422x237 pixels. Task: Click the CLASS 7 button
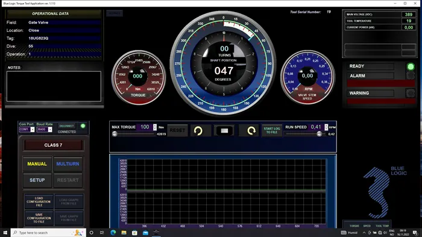coord(53,145)
